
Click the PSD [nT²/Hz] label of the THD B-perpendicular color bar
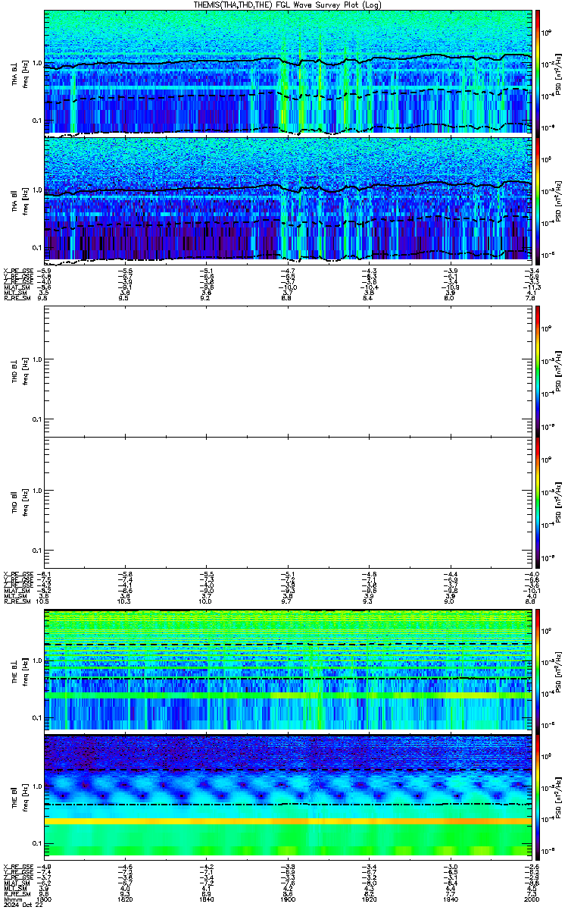[x=560, y=371]
